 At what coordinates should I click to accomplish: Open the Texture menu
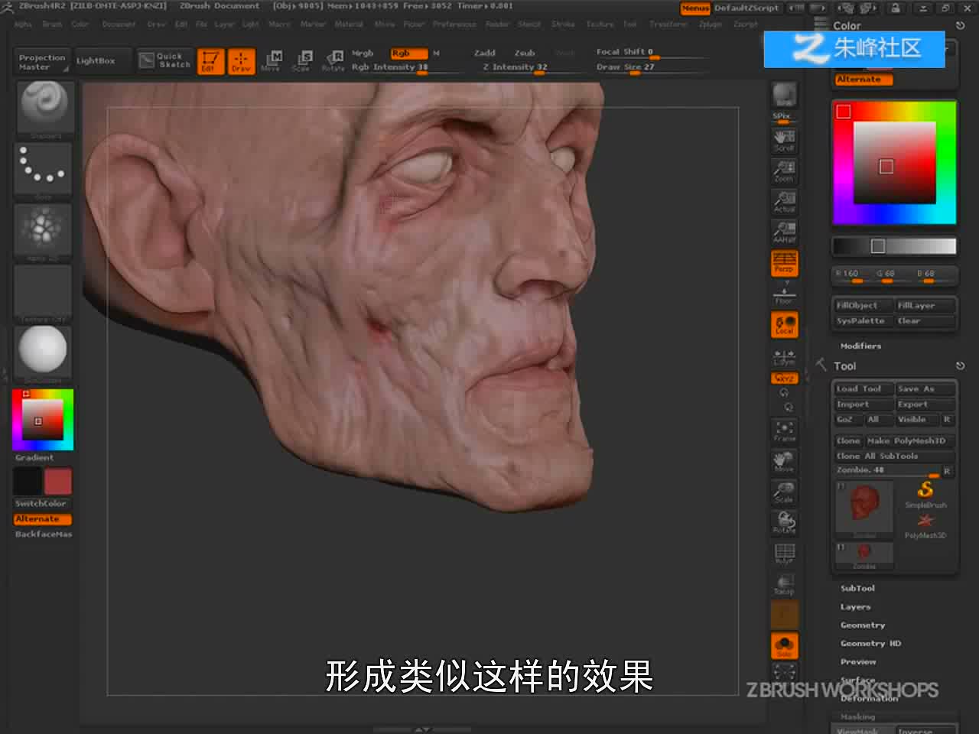pyautogui.click(x=600, y=24)
